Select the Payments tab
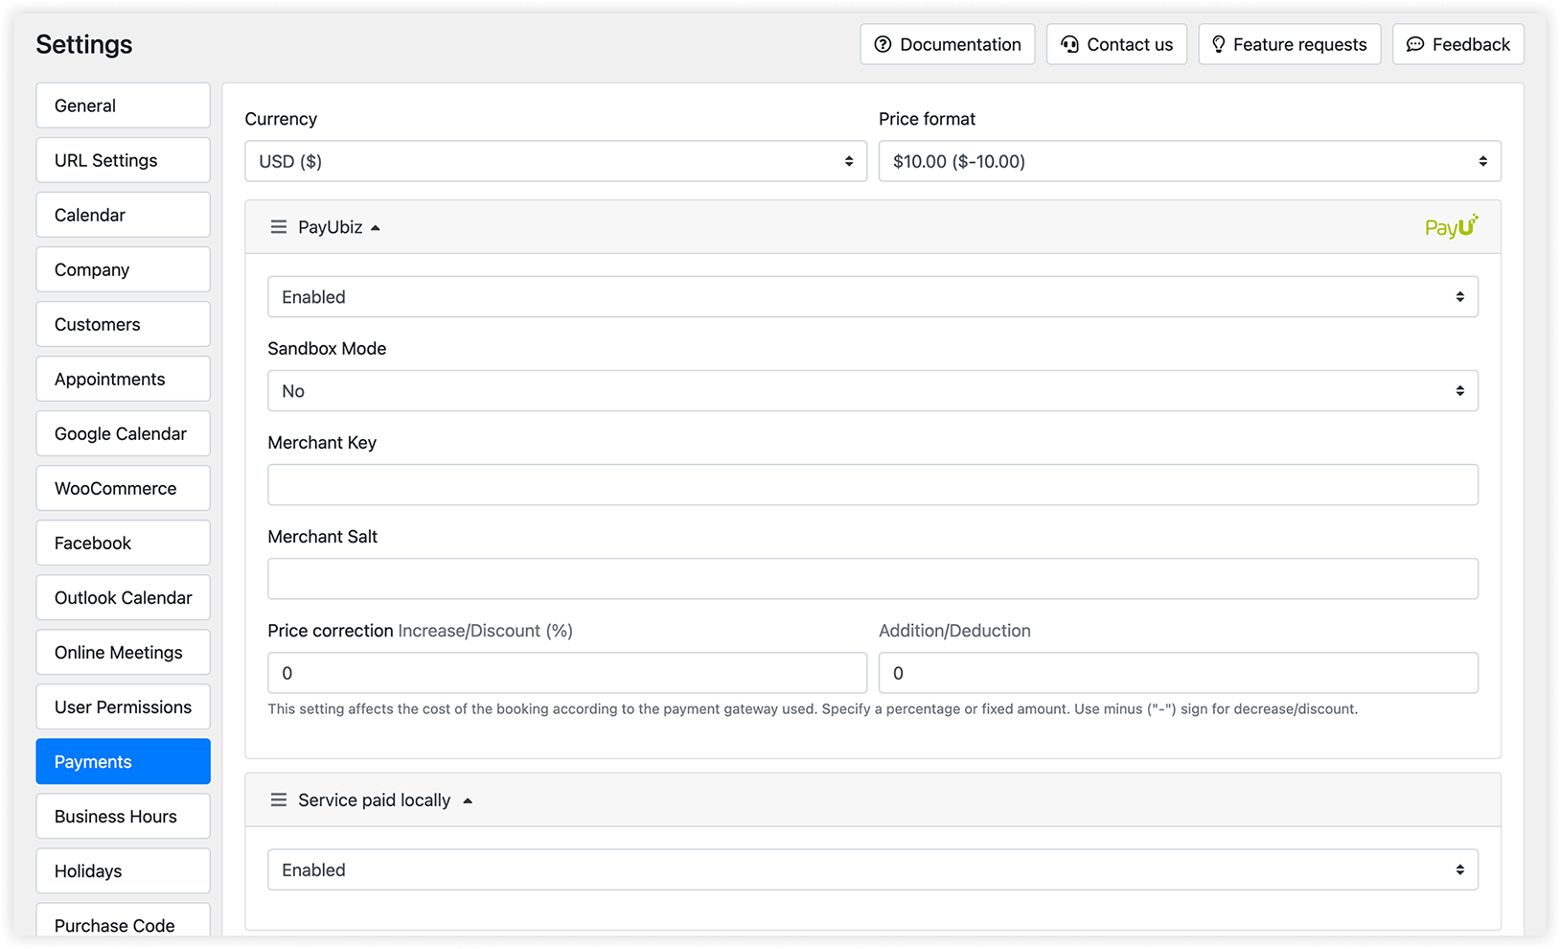 pyautogui.click(x=123, y=761)
